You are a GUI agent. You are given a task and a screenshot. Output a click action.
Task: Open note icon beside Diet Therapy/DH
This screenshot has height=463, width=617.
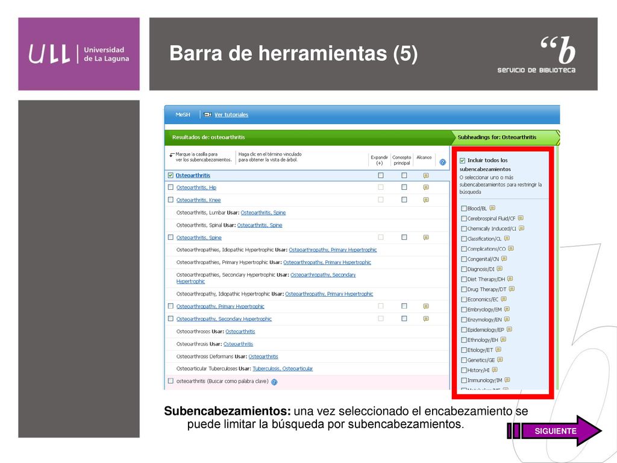[510, 279]
